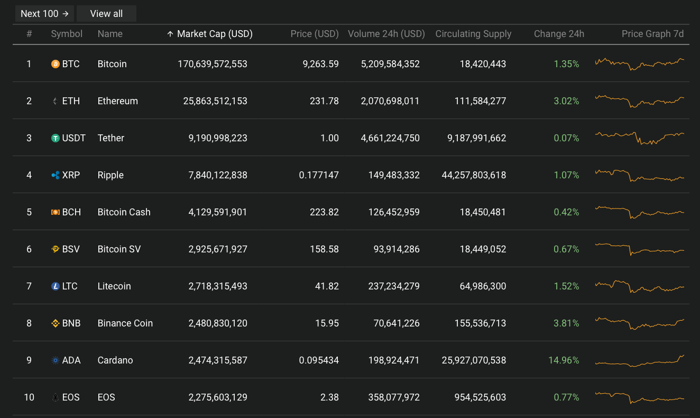Click EOS market cap 2,275,603,129
The width and height of the screenshot is (700, 418).
(x=218, y=397)
